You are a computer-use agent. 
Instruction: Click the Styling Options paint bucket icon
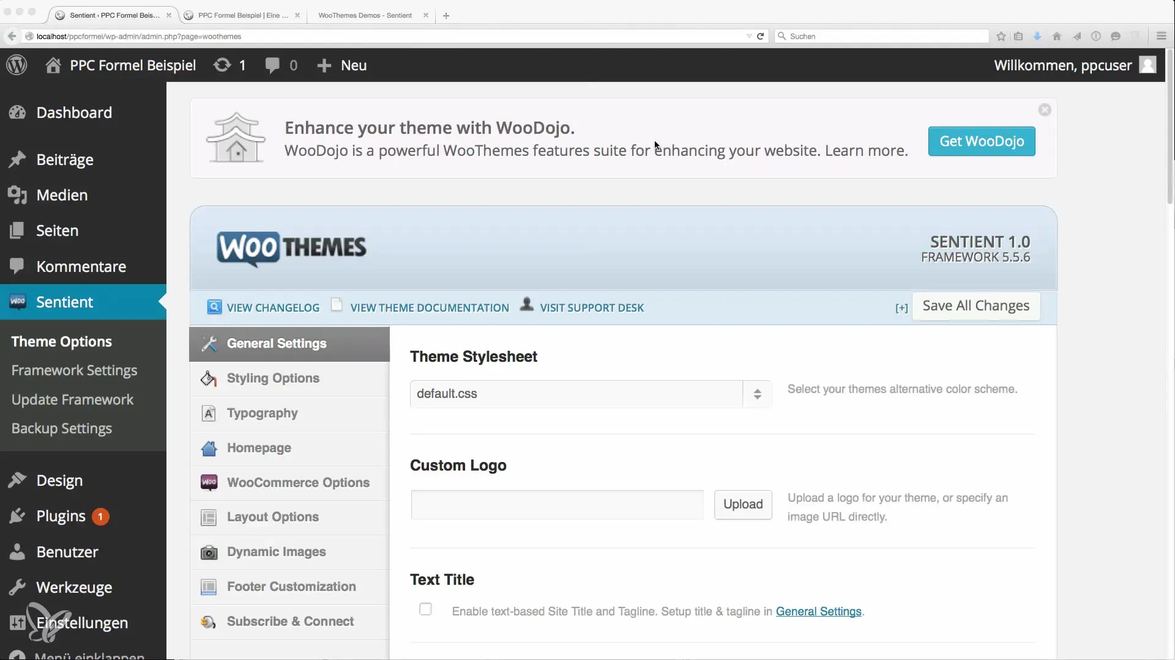point(209,378)
